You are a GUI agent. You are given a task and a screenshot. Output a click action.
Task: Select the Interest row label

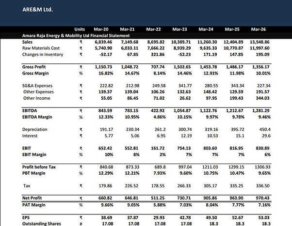(30, 136)
